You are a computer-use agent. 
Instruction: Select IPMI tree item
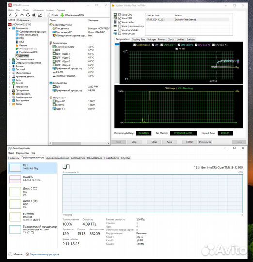click(20, 42)
